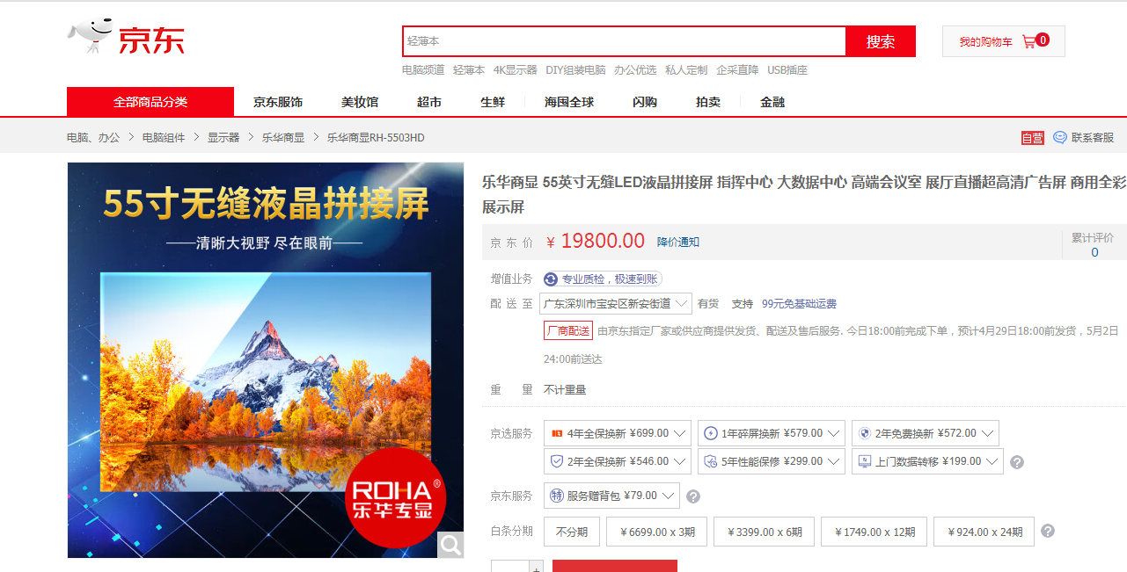Open the USB插座 hot search link
1127x572 pixels.
click(x=787, y=70)
